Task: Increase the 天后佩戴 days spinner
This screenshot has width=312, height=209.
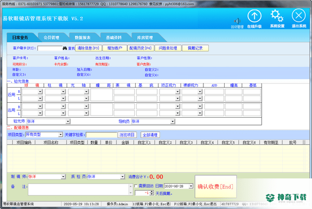Action: tap(152, 191)
